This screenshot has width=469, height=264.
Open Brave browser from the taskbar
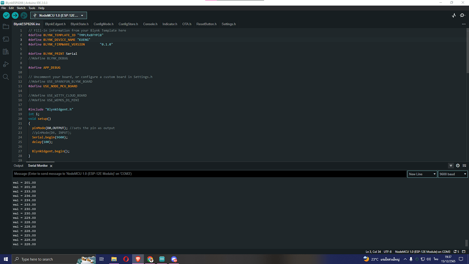point(138,259)
